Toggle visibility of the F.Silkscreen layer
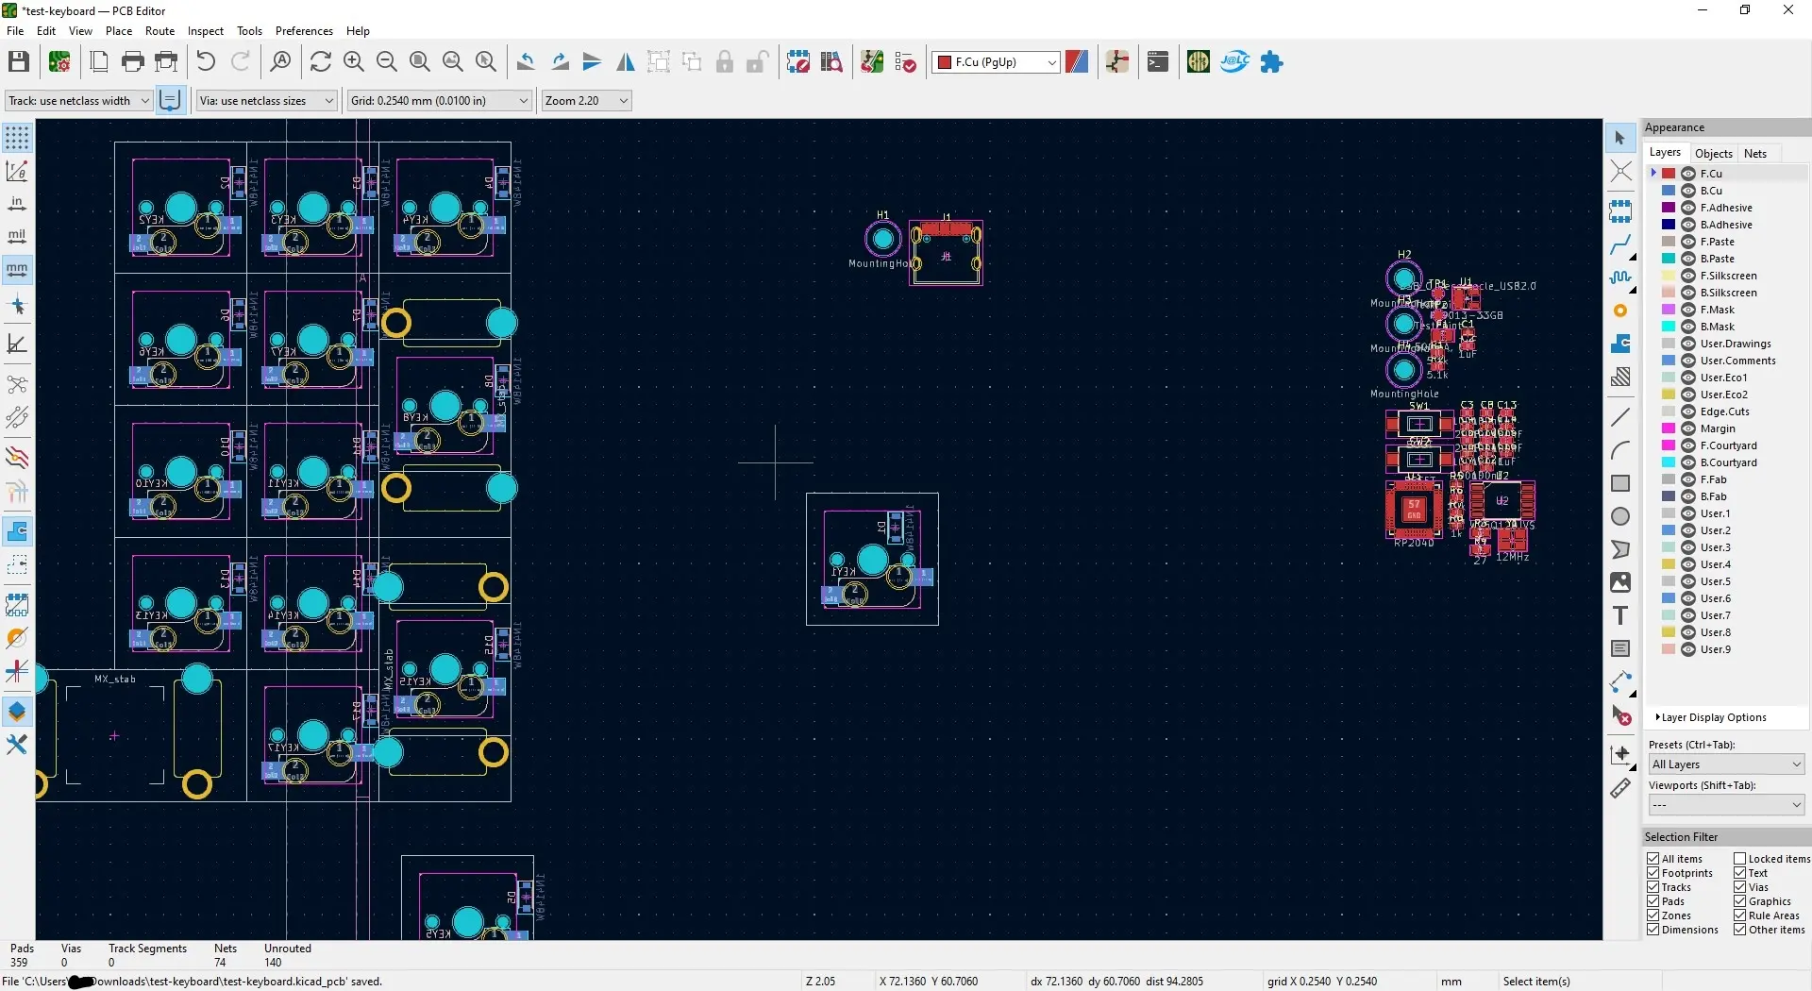The width and height of the screenshot is (1812, 991). 1688,276
